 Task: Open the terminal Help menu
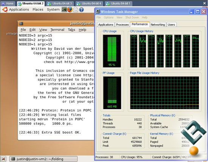[x=82, y=30]
